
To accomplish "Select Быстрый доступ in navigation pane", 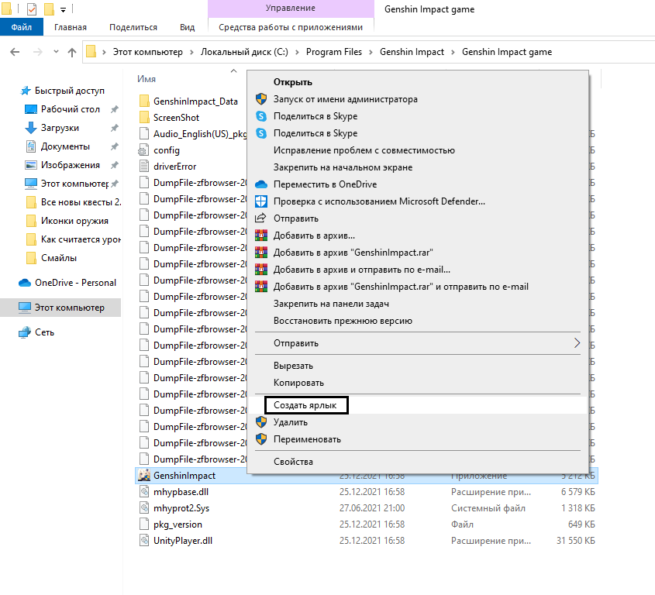I will pyautogui.click(x=69, y=91).
